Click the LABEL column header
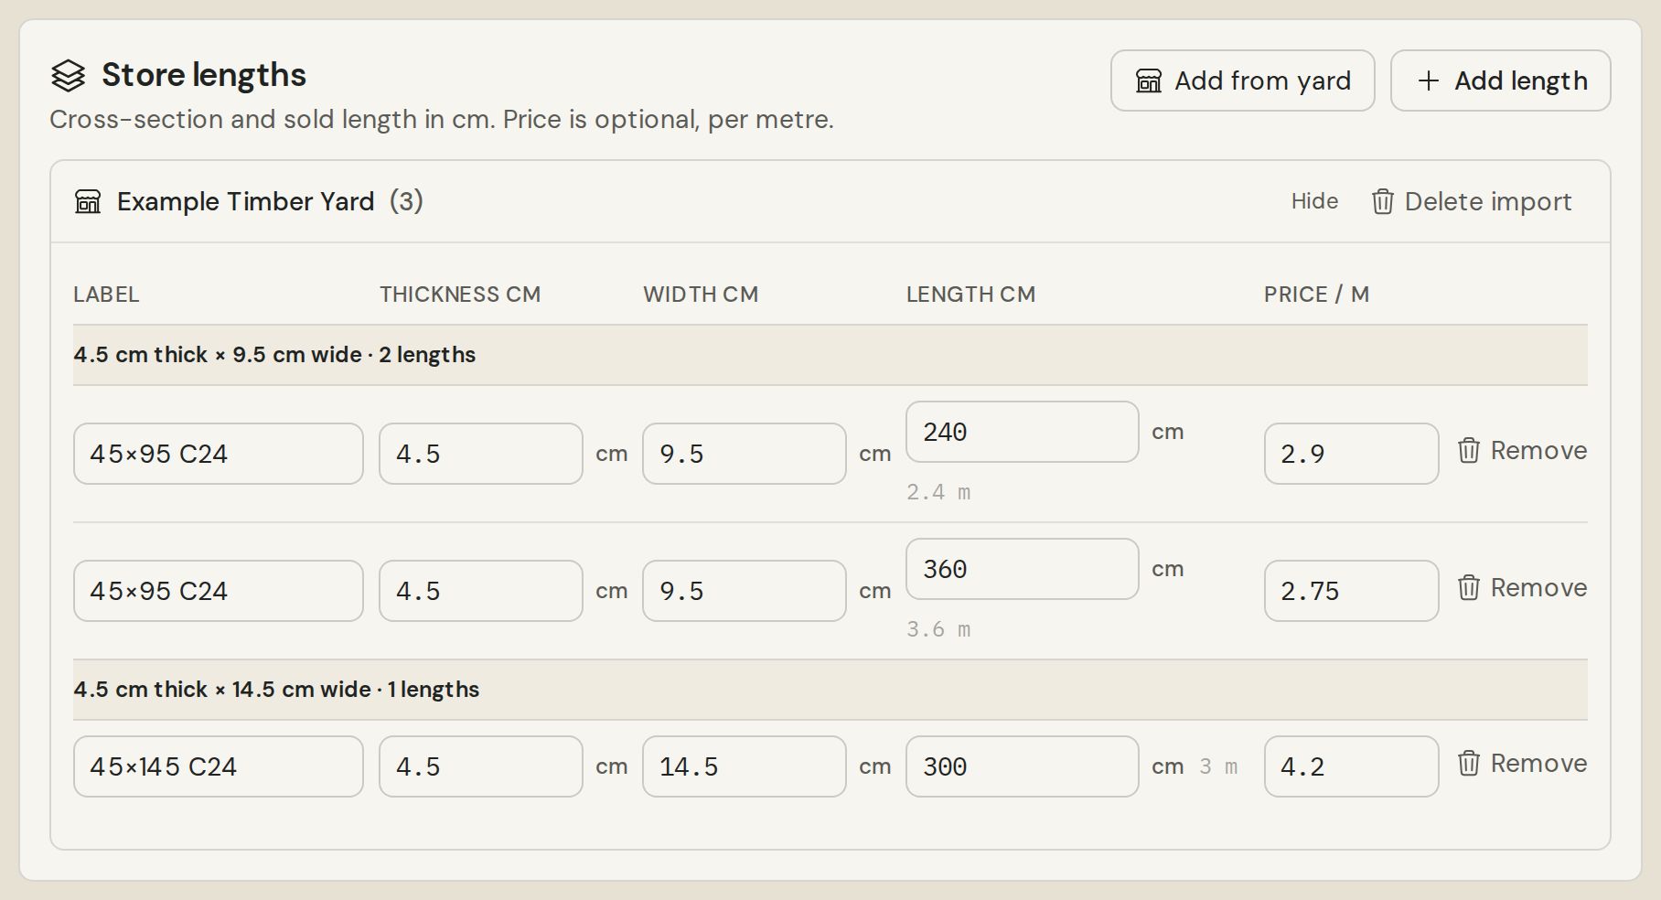 (x=106, y=295)
